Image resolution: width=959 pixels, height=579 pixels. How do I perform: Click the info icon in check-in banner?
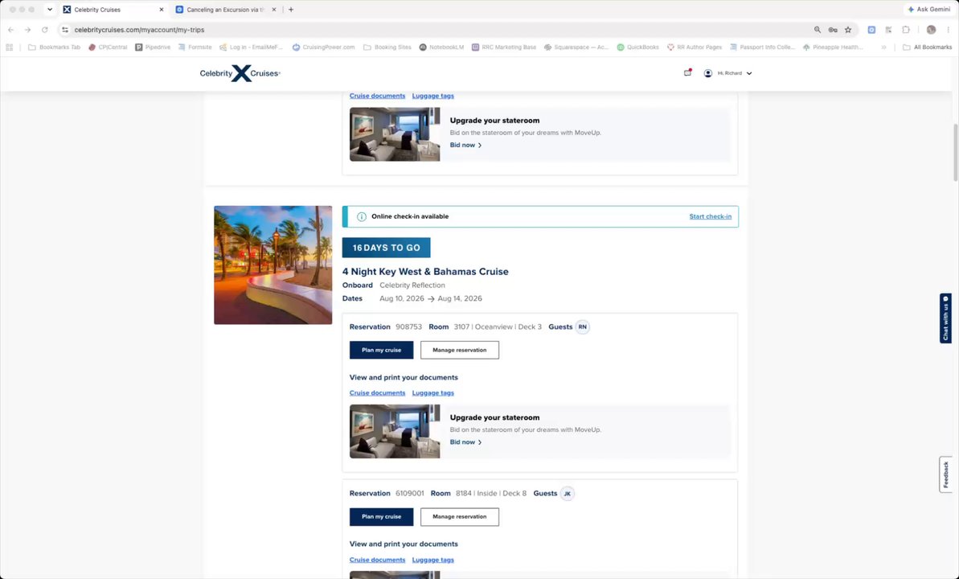(x=362, y=216)
